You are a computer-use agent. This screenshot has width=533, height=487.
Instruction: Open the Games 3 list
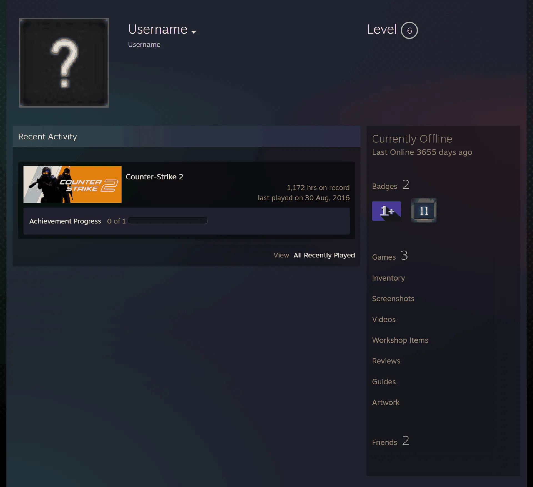(x=390, y=256)
